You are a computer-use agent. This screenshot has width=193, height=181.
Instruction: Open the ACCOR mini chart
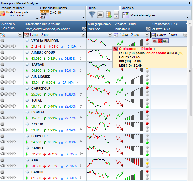tap(98, 127)
